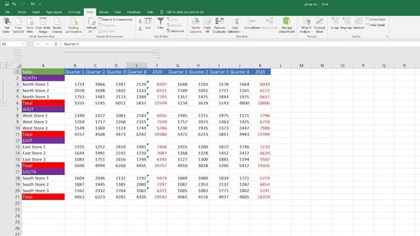The height and width of the screenshot is (236, 420).
Task: Switch to the Home ribbon tab
Action: [x=22, y=12]
